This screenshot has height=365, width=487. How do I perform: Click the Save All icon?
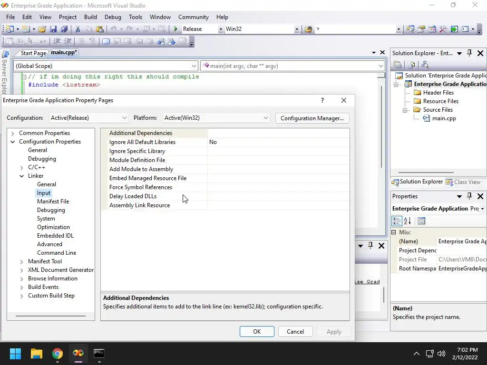pos(64,29)
